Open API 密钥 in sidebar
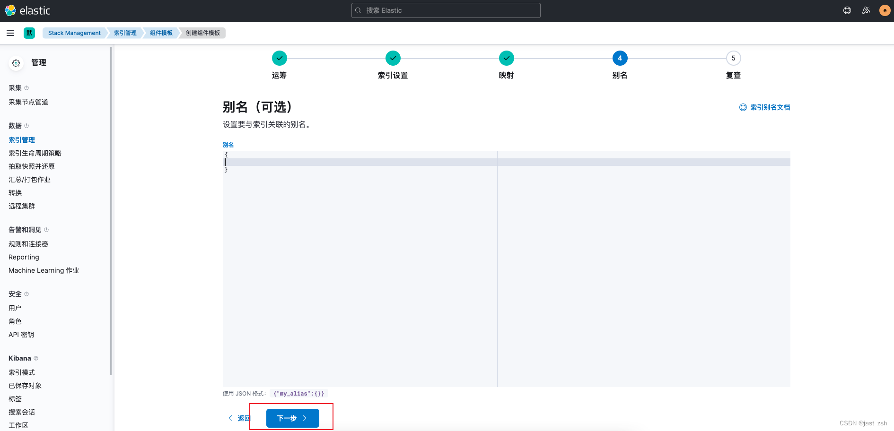The image size is (894, 431). click(21, 335)
